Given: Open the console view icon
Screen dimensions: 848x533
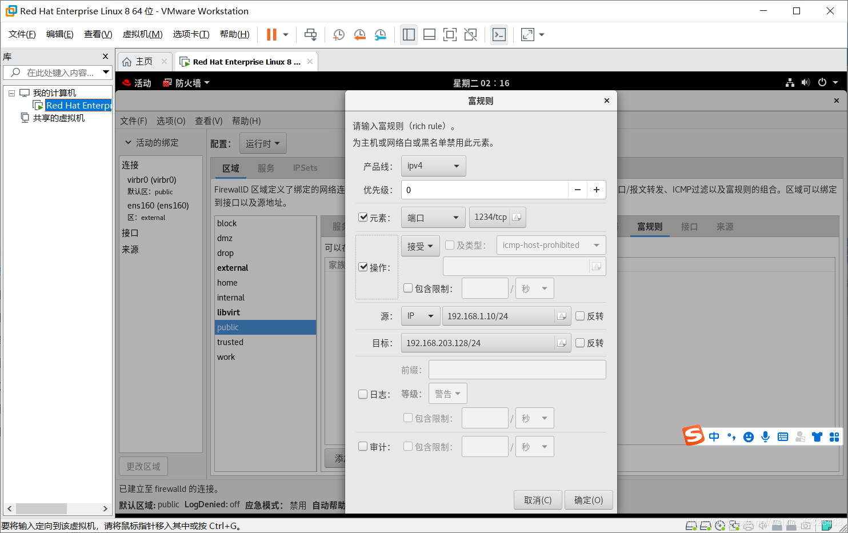Looking at the screenshot, I should 499,35.
